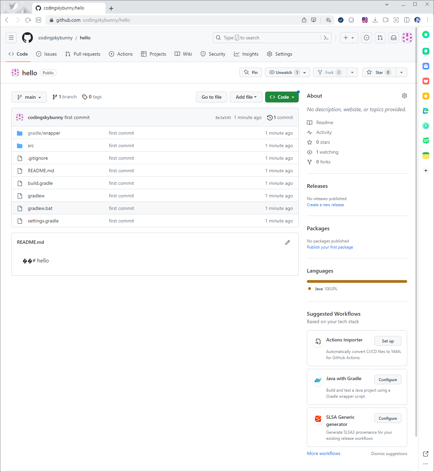This screenshot has height=472, width=434.
Task: Click Create a new release link
Action: coord(325,205)
